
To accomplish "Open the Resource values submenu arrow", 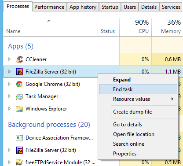I will coord(172,99).
